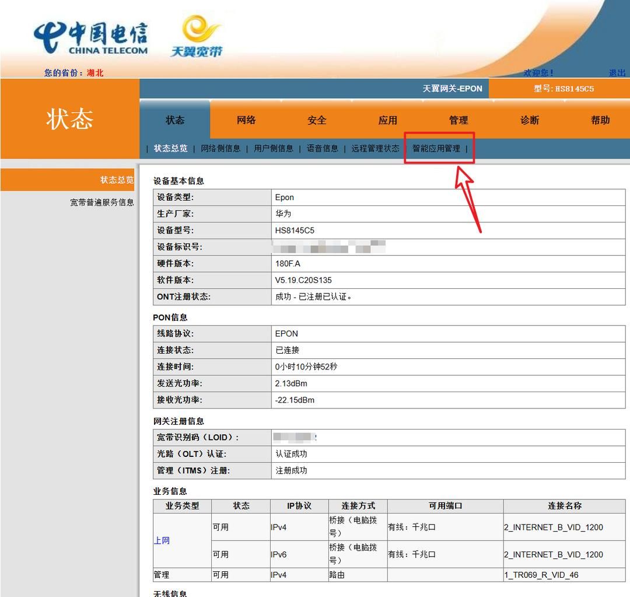Open the 帮助 tab
The height and width of the screenshot is (597, 630).
[600, 120]
